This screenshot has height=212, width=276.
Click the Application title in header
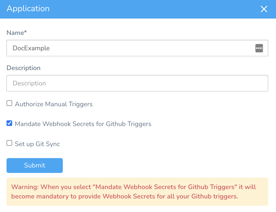point(28,9)
